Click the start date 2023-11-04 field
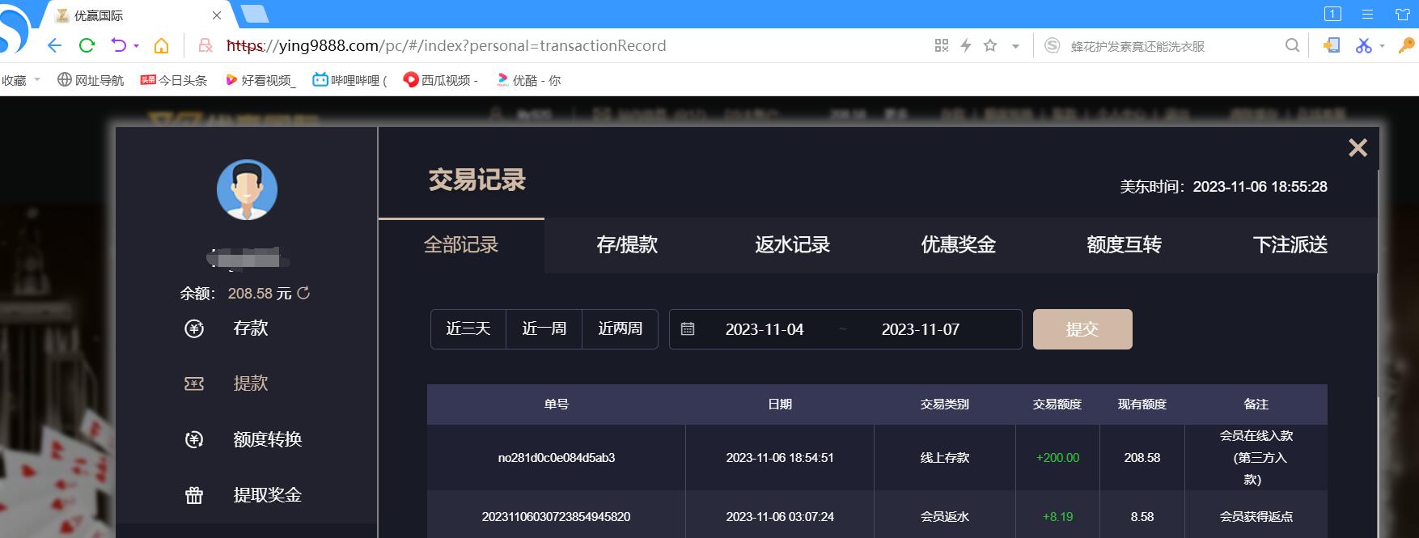Image resolution: width=1419 pixels, height=538 pixels. [x=764, y=329]
